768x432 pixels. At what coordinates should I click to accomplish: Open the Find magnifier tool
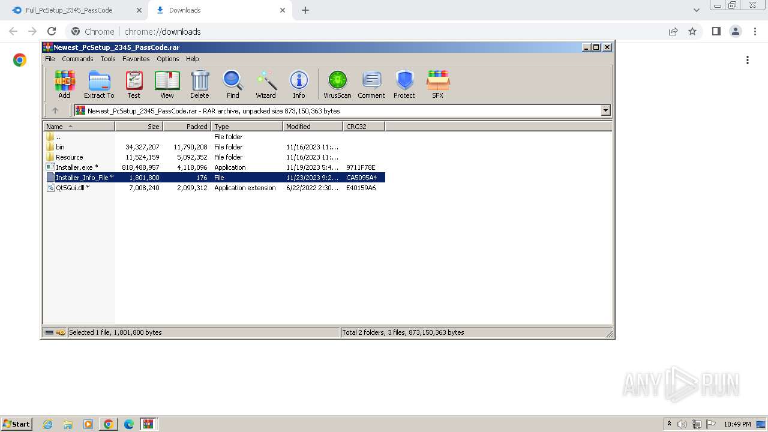point(233,84)
